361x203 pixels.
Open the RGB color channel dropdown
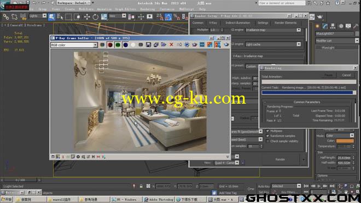click(x=74, y=45)
